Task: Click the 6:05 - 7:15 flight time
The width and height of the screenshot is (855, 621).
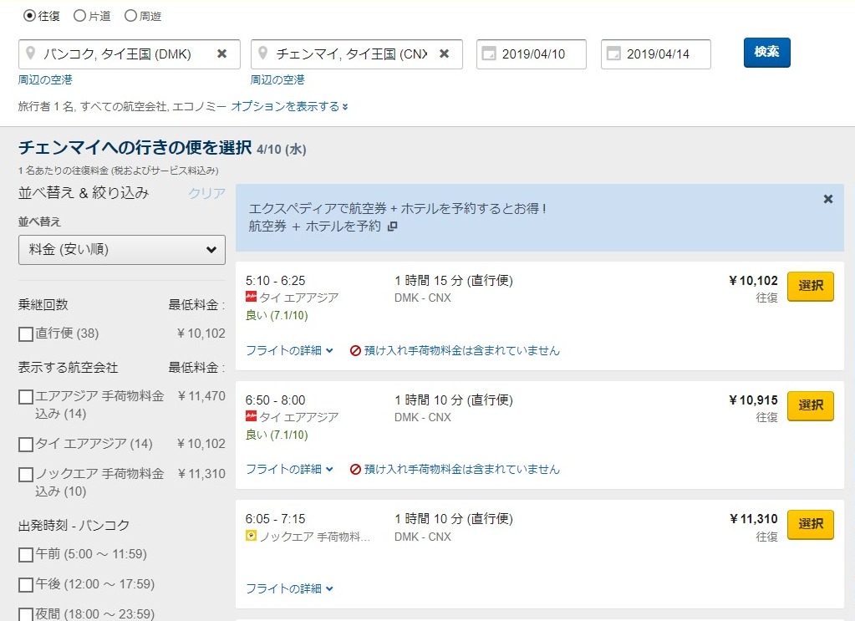Action: 275,518
